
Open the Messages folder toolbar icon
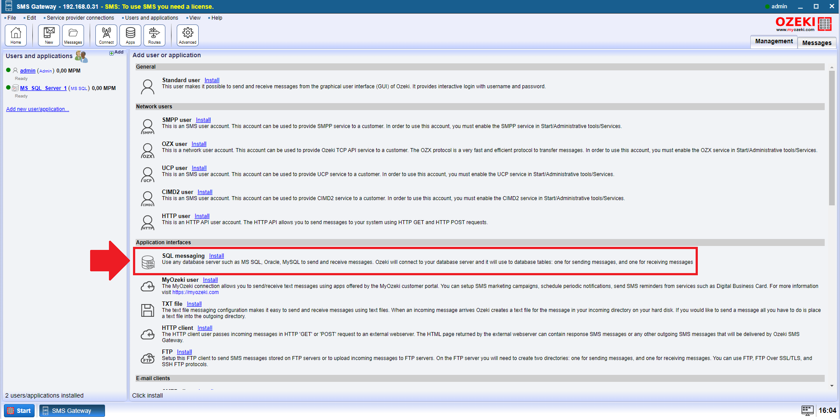(73, 35)
